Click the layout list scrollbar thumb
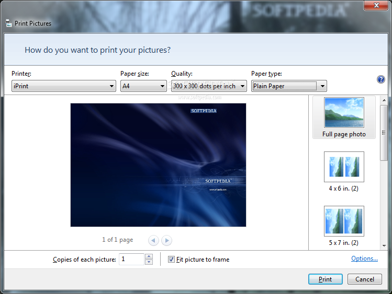 [x=384, y=133]
